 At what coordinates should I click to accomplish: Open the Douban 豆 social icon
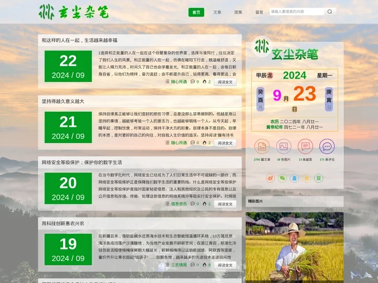[319, 178]
